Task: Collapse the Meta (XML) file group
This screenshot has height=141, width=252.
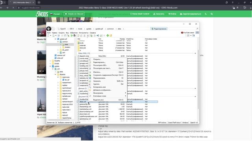Action: coord(195,53)
